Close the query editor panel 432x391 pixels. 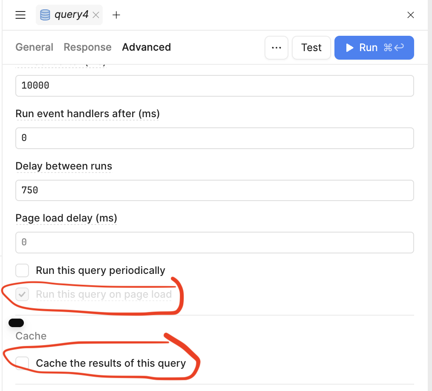(x=411, y=15)
